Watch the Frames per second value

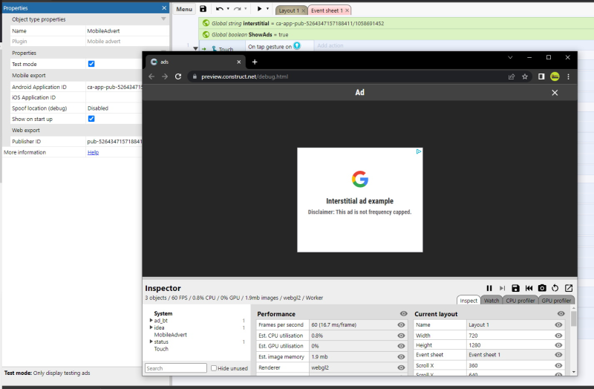coord(401,324)
